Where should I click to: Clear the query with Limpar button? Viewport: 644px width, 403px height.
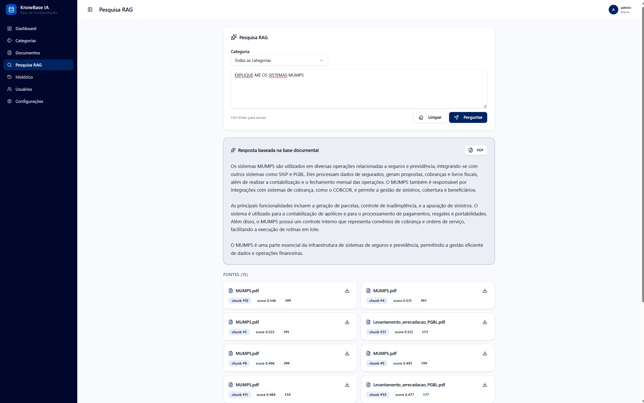[x=430, y=118]
